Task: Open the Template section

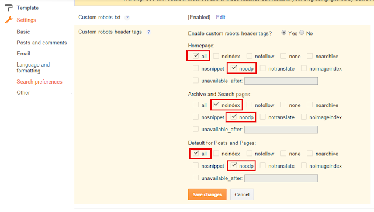Action: pos(27,8)
